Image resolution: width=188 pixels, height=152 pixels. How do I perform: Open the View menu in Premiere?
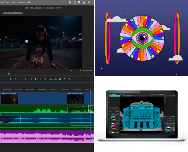point(13,2)
